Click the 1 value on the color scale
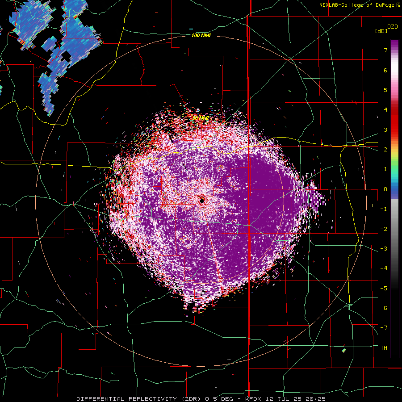The width and height of the screenshot is (402, 402). click(385, 169)
